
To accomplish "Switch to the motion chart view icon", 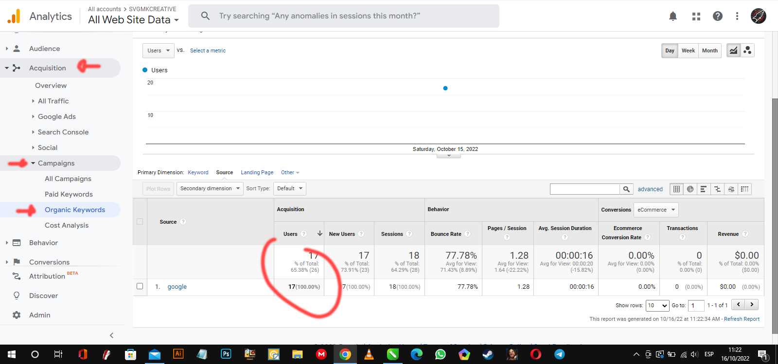I will [747, 50].
